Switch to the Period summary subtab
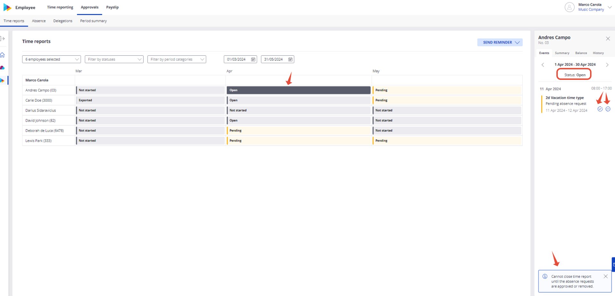 coord(94,21)
